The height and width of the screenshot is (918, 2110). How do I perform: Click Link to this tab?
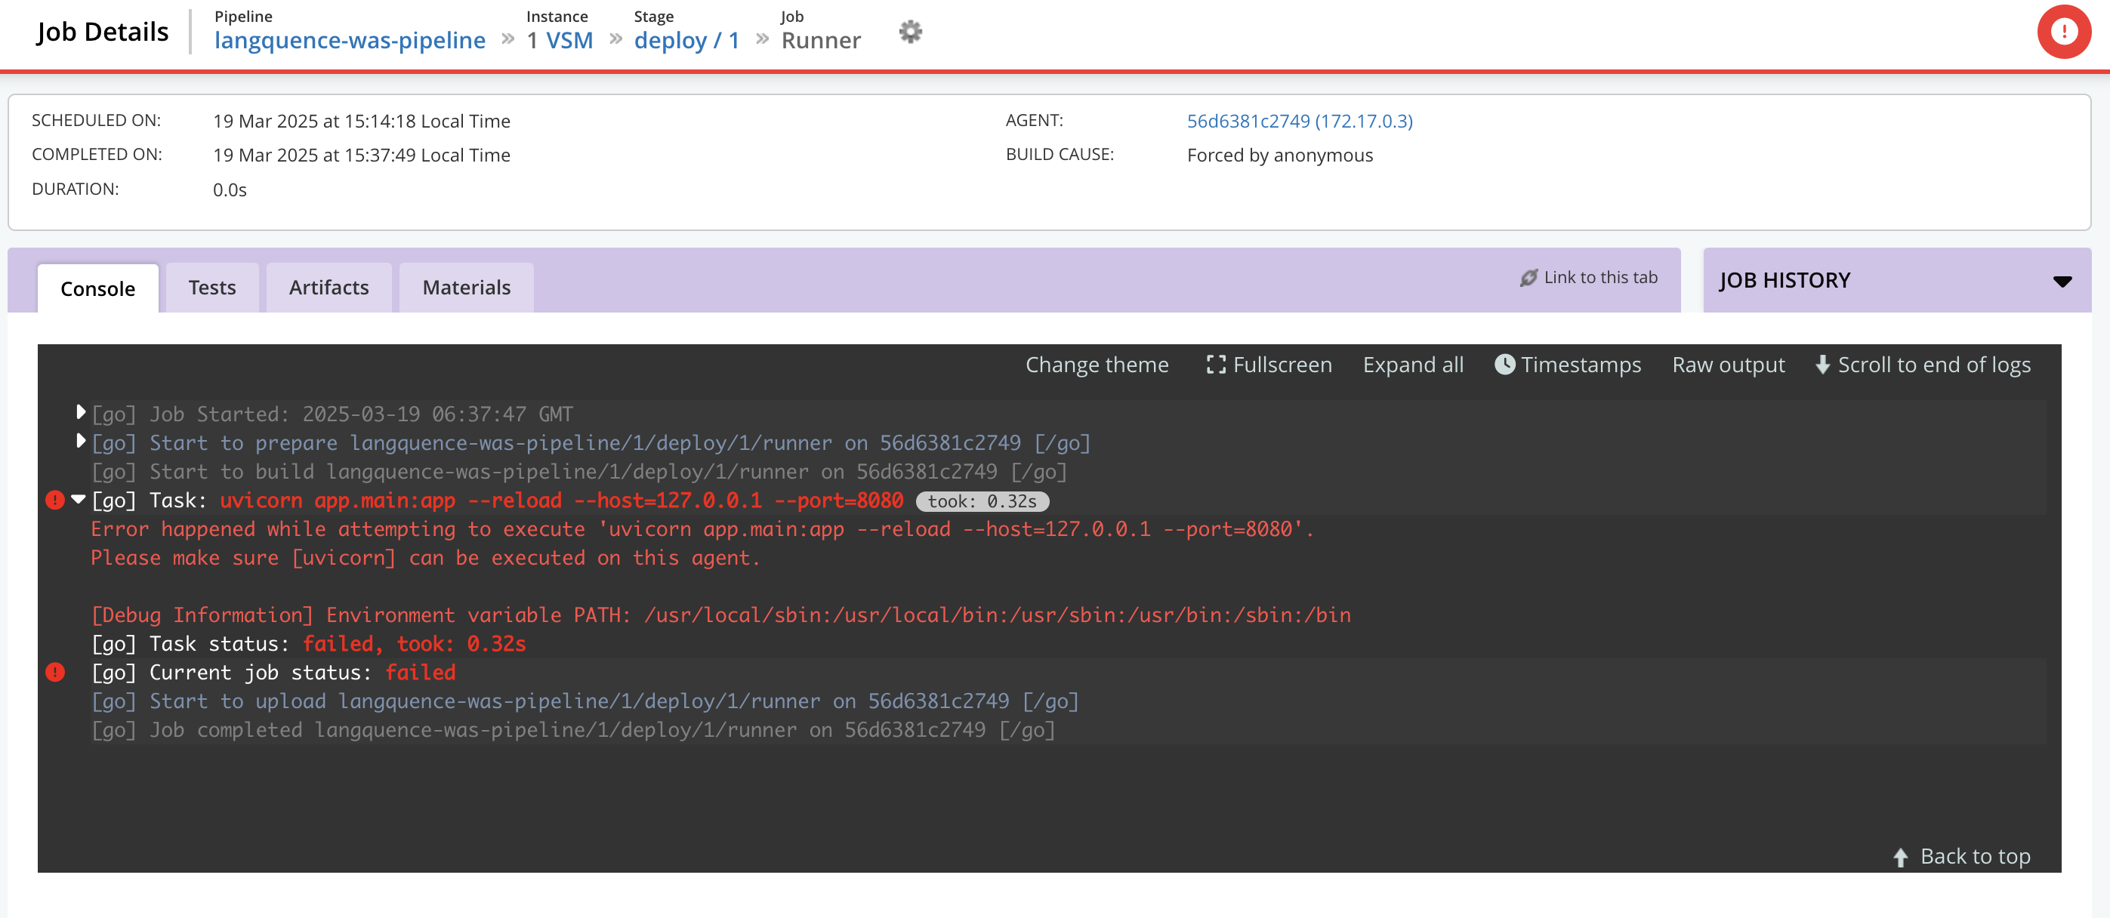point(1599,278)
